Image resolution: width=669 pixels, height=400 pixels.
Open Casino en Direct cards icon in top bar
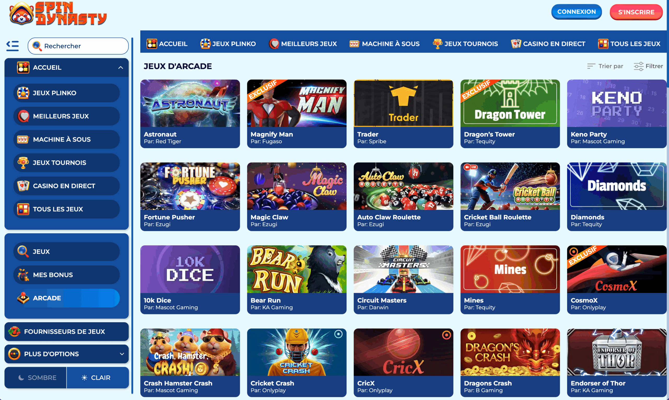coord(516,44)
